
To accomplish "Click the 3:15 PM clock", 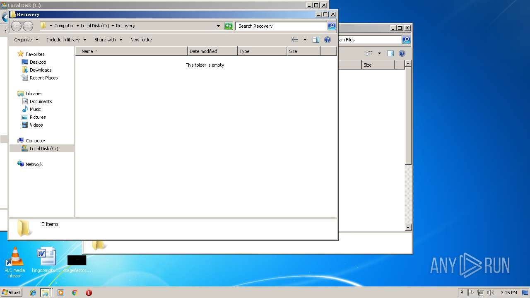I will (508, 293).
